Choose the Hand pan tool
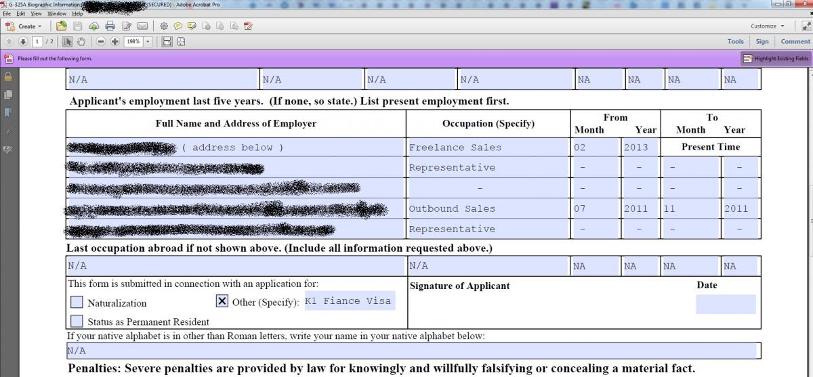 tap(81, 41)
